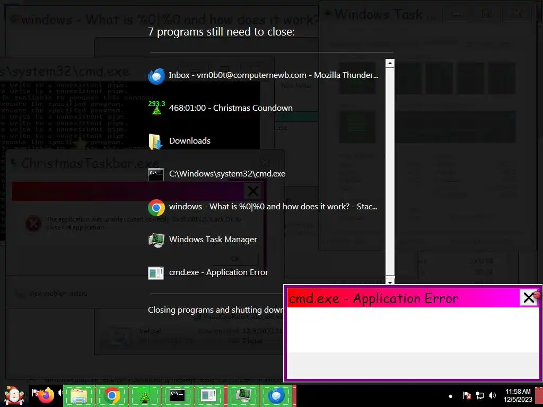
Task: Switch to Task Manager via the taskbar
Action: click(243, 395)
